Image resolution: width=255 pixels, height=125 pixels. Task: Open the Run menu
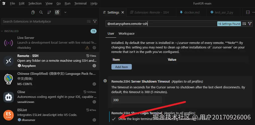click(x=67, y=4)
